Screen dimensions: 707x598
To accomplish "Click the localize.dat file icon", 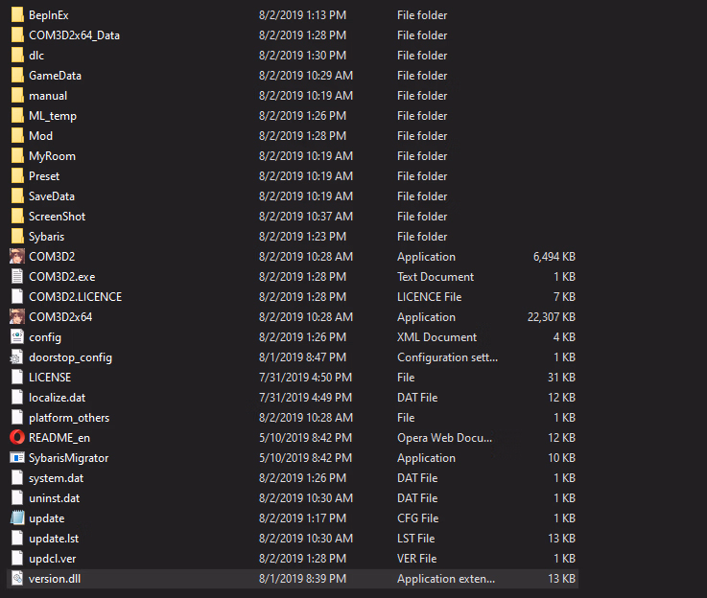I will pos(17,397).
